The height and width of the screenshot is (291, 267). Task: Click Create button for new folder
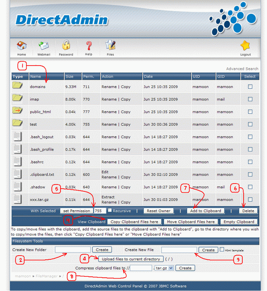click(x=102, y=250)
